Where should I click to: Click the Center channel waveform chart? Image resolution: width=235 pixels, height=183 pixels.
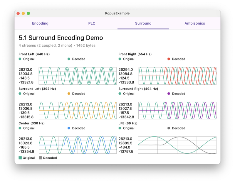pos(78,145)
